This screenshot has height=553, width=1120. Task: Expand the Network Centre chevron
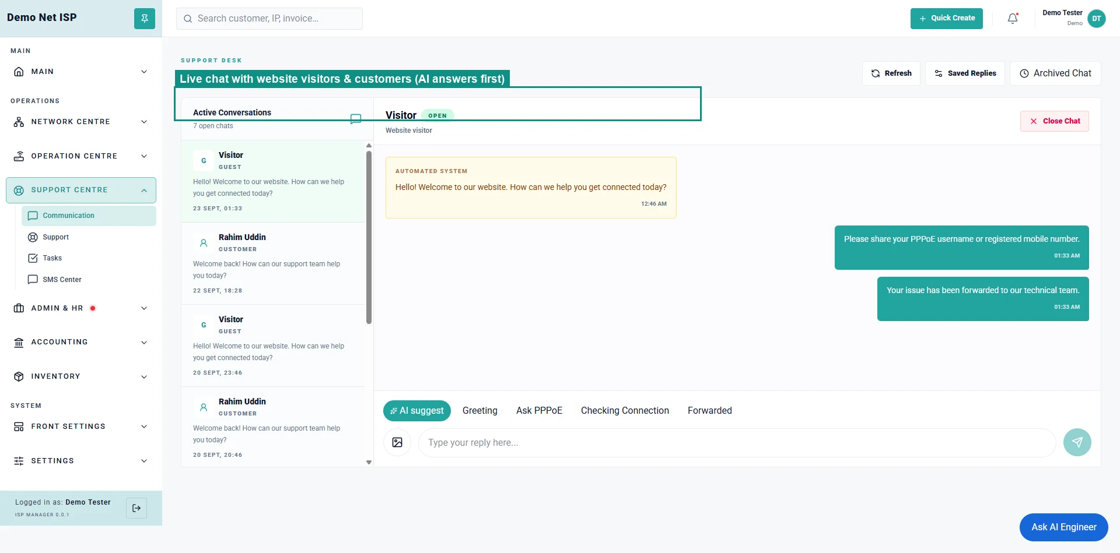(144, 122)
